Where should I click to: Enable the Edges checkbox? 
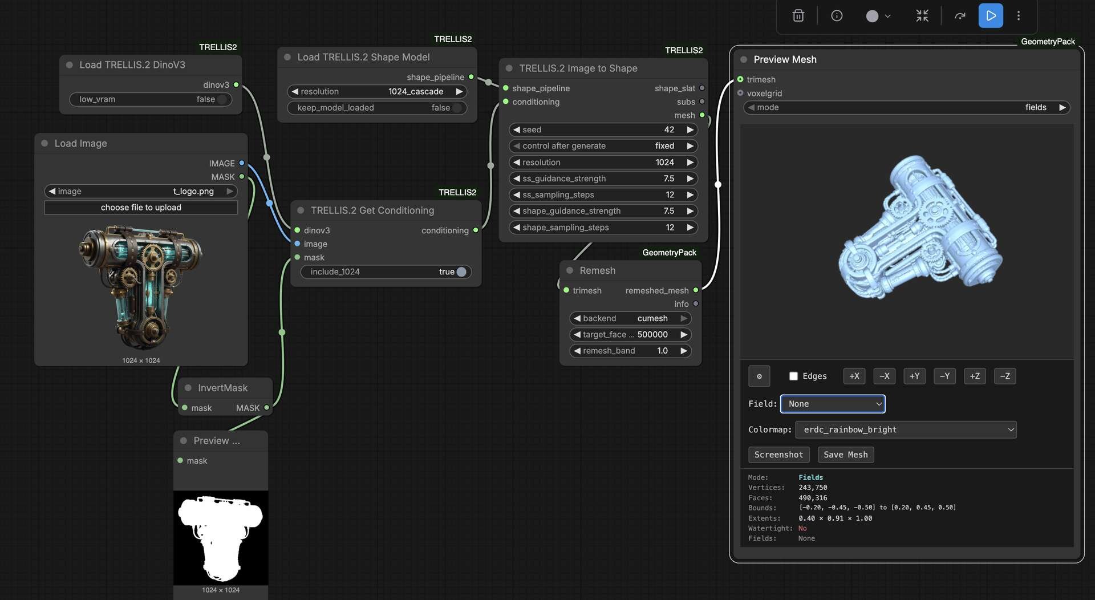click(793, 376)
